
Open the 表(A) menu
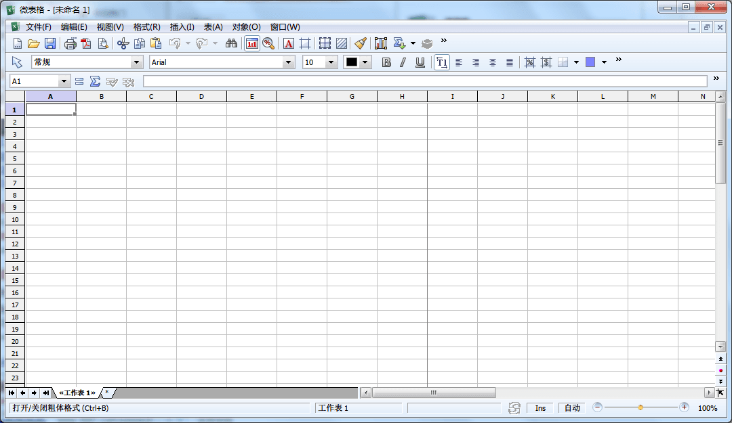pos(213,27)
